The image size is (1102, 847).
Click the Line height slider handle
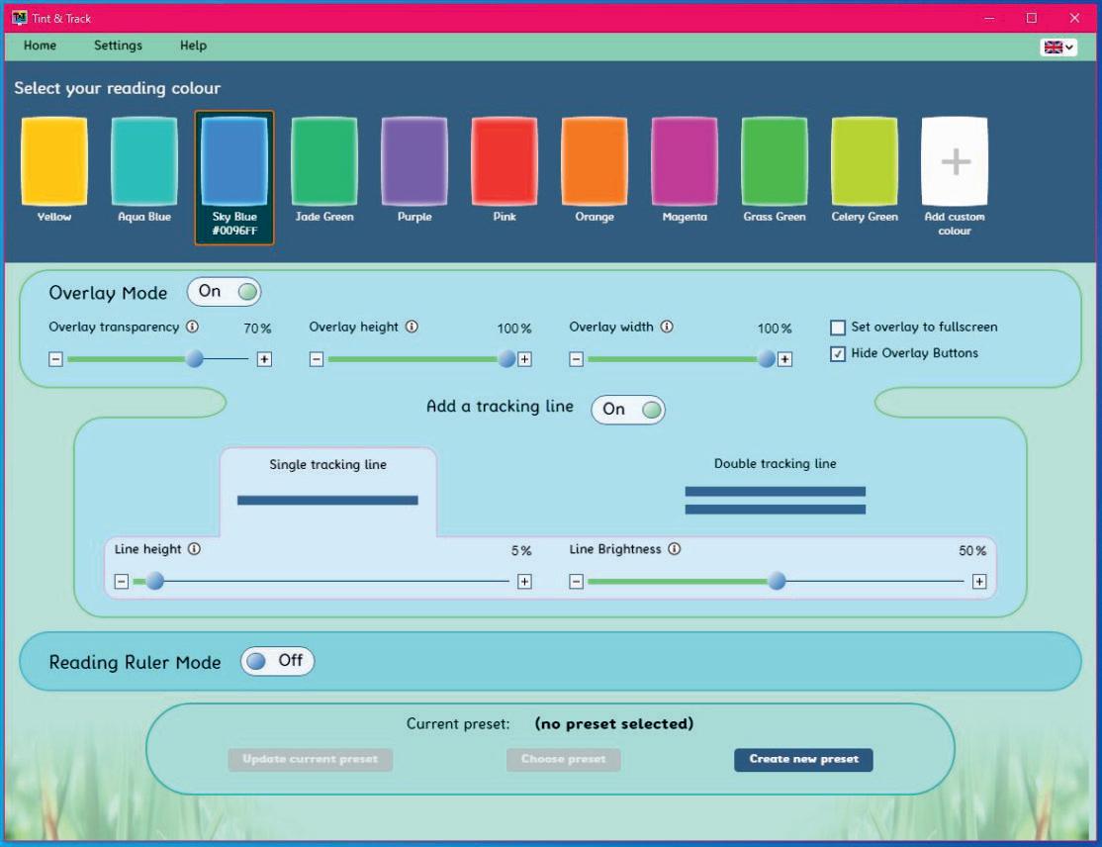[x=155, y=581]
